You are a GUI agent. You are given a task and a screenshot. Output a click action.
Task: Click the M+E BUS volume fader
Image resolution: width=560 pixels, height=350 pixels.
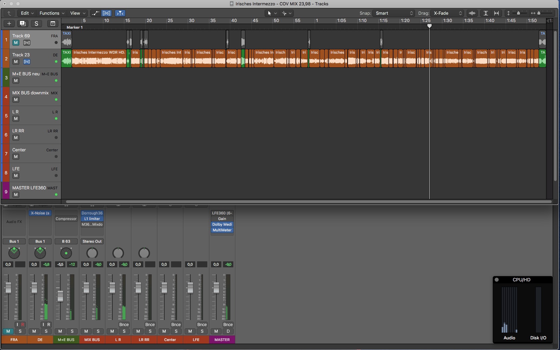pos(60,296)
